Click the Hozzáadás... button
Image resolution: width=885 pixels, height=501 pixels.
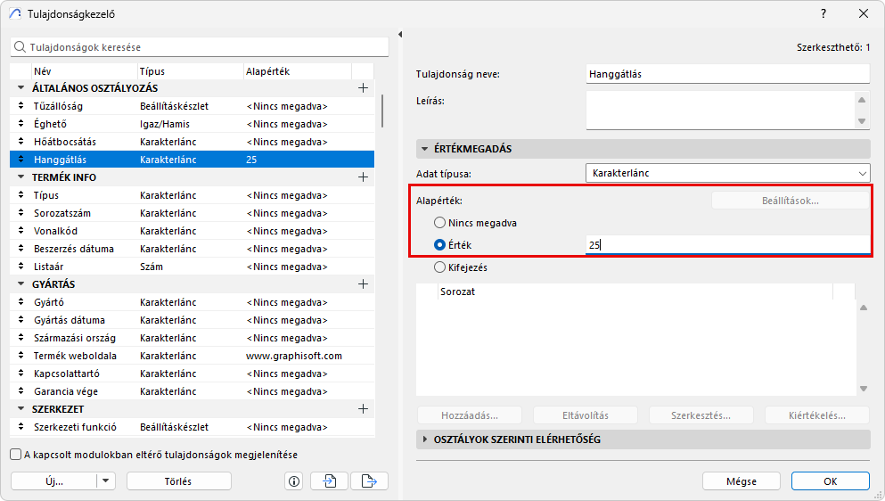pyautogui.click(x=470, y=415)
